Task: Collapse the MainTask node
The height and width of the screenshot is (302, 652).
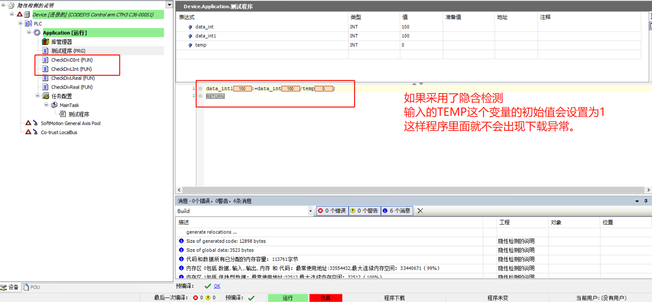Action: coord(46,104)
